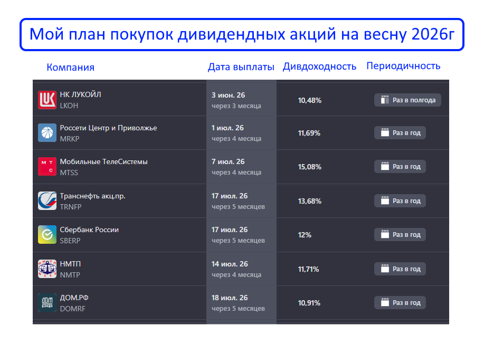Click the Дата выплаты column header

(x=241, y=66)
